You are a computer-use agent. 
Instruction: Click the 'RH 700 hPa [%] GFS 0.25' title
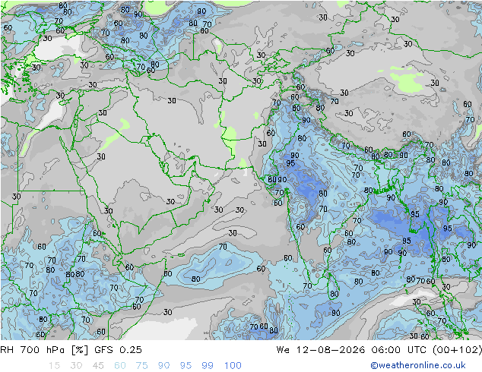(x=71, y=350)
